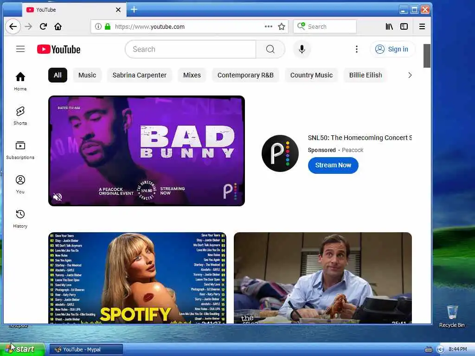This screenshot has height=356, width=475.
Task: Bookmark this page with the star icon
Action: pos(282,26)
